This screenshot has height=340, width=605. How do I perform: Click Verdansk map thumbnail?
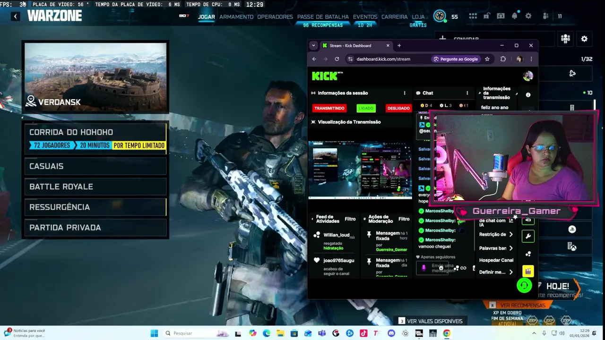pos(95,77)
